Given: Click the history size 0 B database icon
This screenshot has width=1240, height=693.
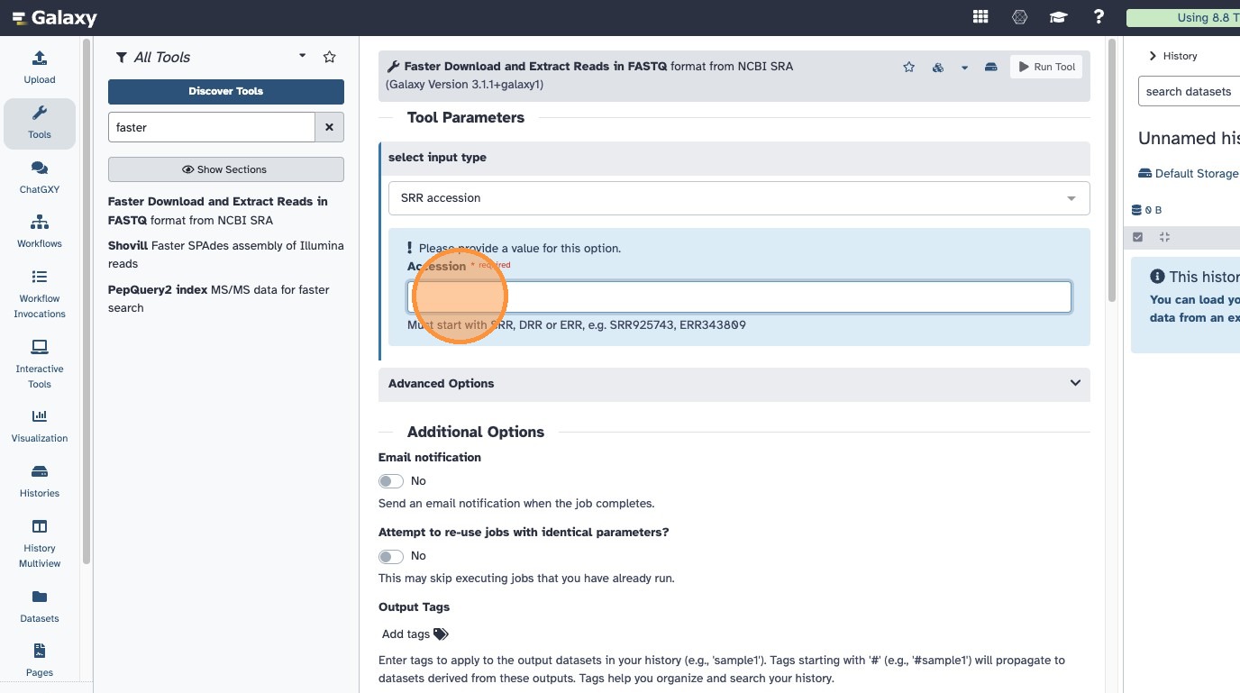Looking at the screenshot, I should (x=1137, y=210).
